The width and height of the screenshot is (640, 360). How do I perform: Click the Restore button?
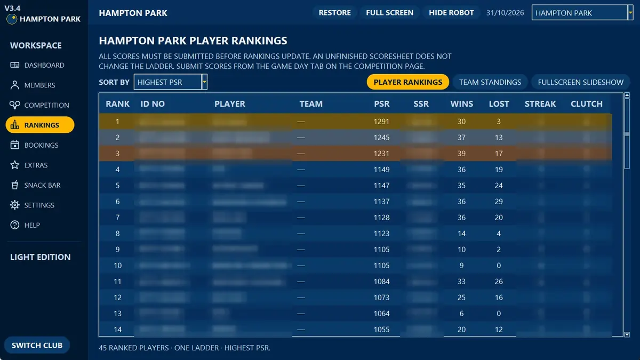click(335, 13)
